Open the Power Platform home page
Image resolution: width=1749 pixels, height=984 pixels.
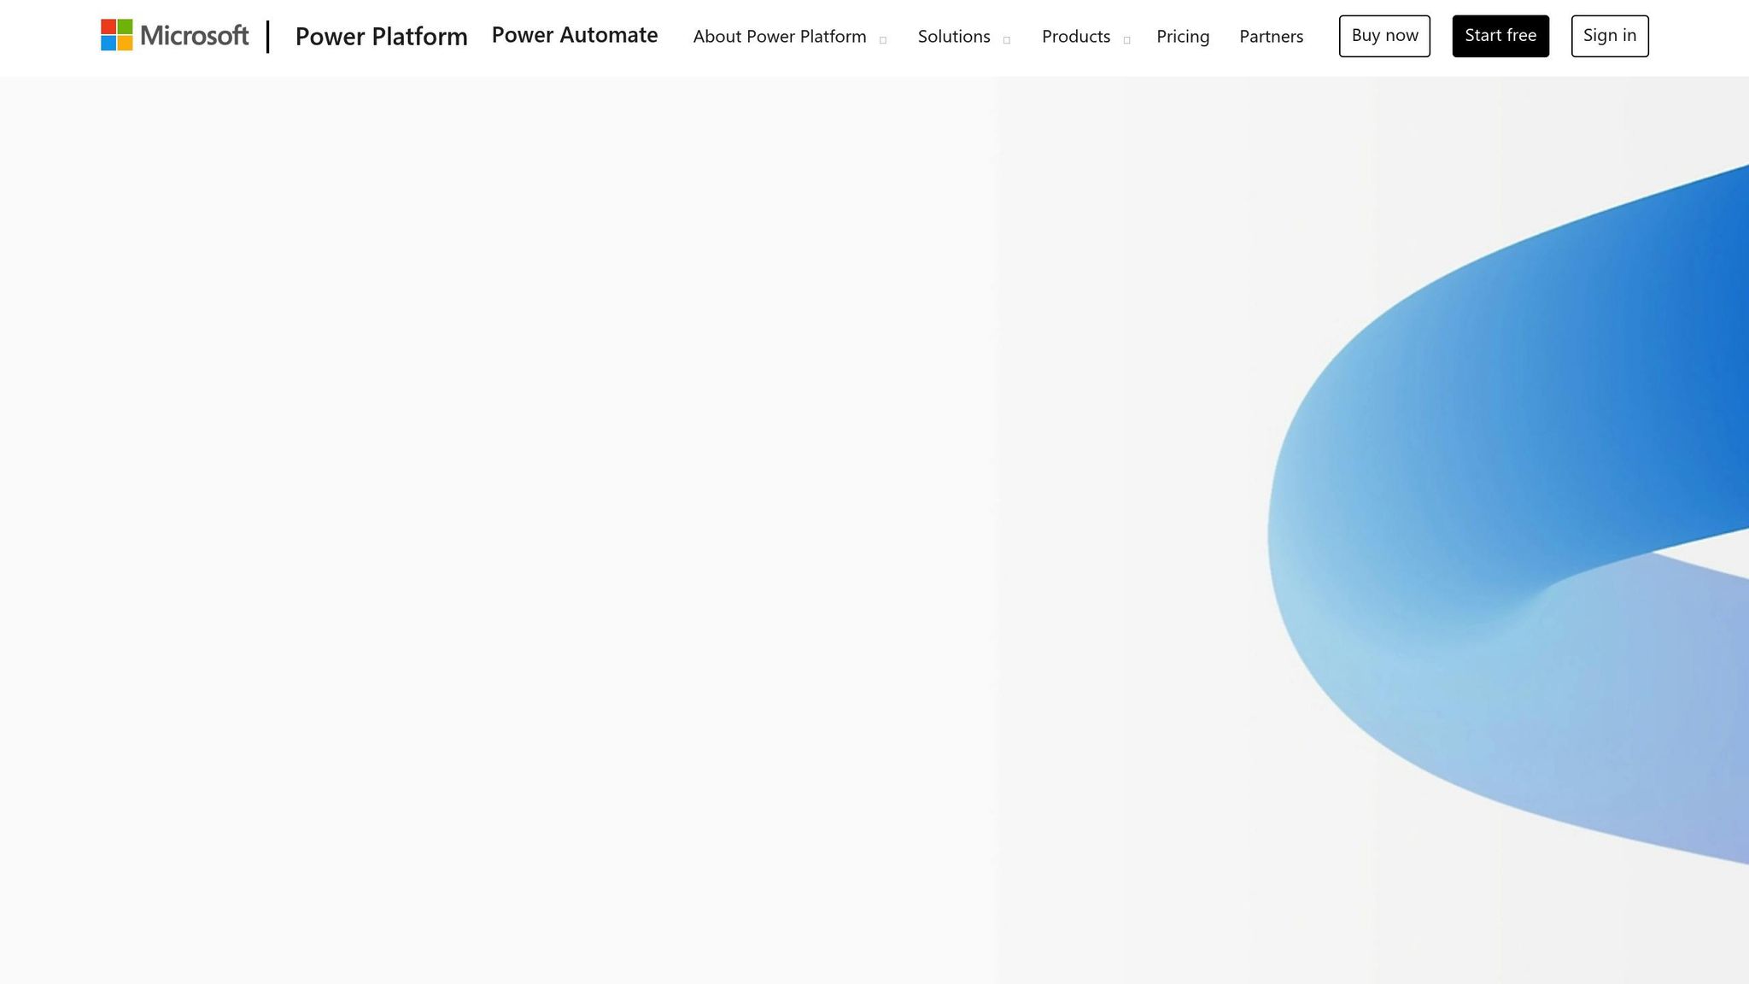click(381, 37)
